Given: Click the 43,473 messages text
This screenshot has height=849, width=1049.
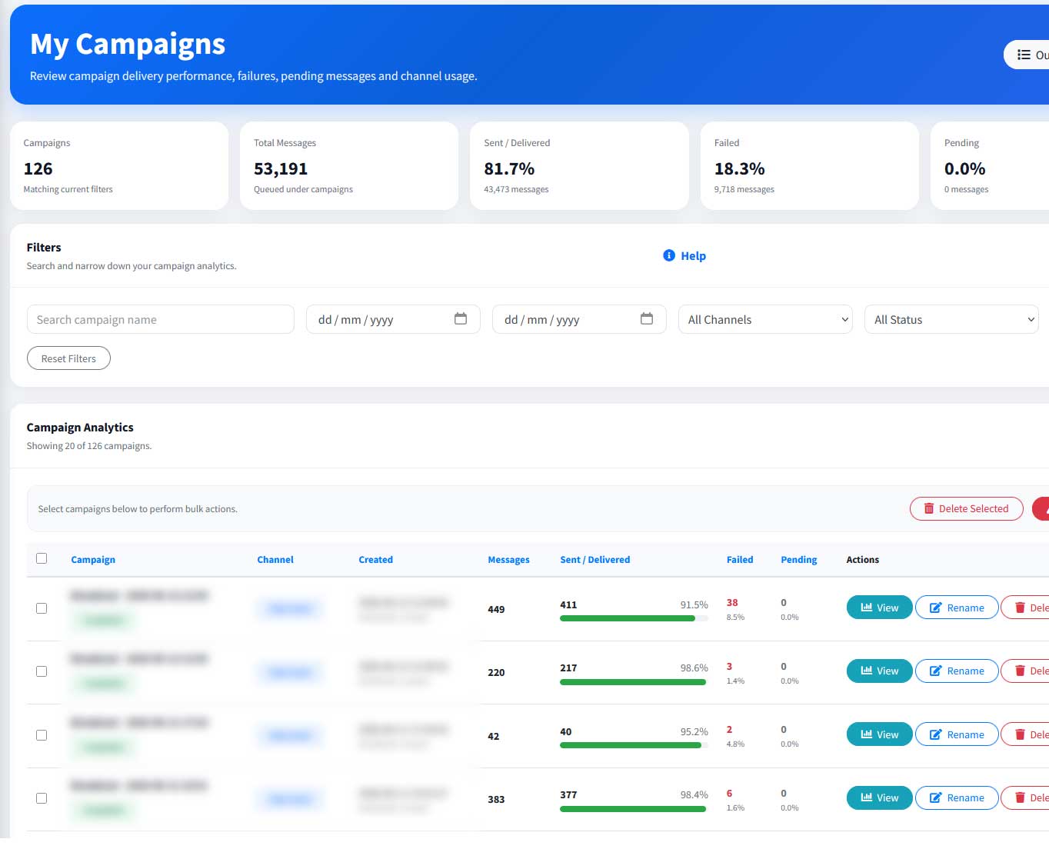Looking at the screenshot, I should click(x=516, y=189).
